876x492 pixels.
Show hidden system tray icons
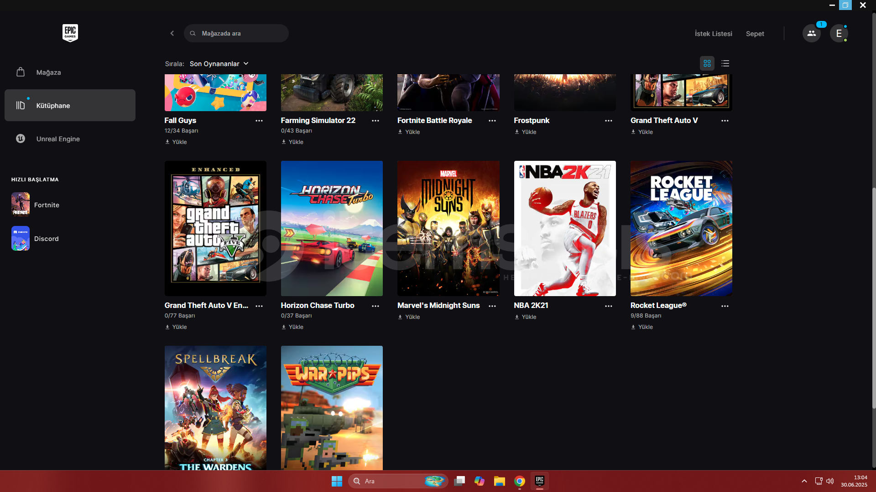click(804, 481)
